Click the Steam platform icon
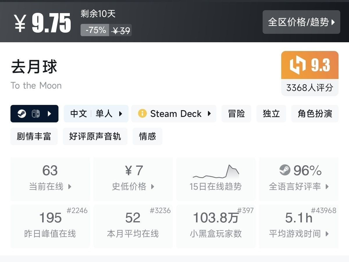Screen dimensions: 349x262 coord(22,114)
